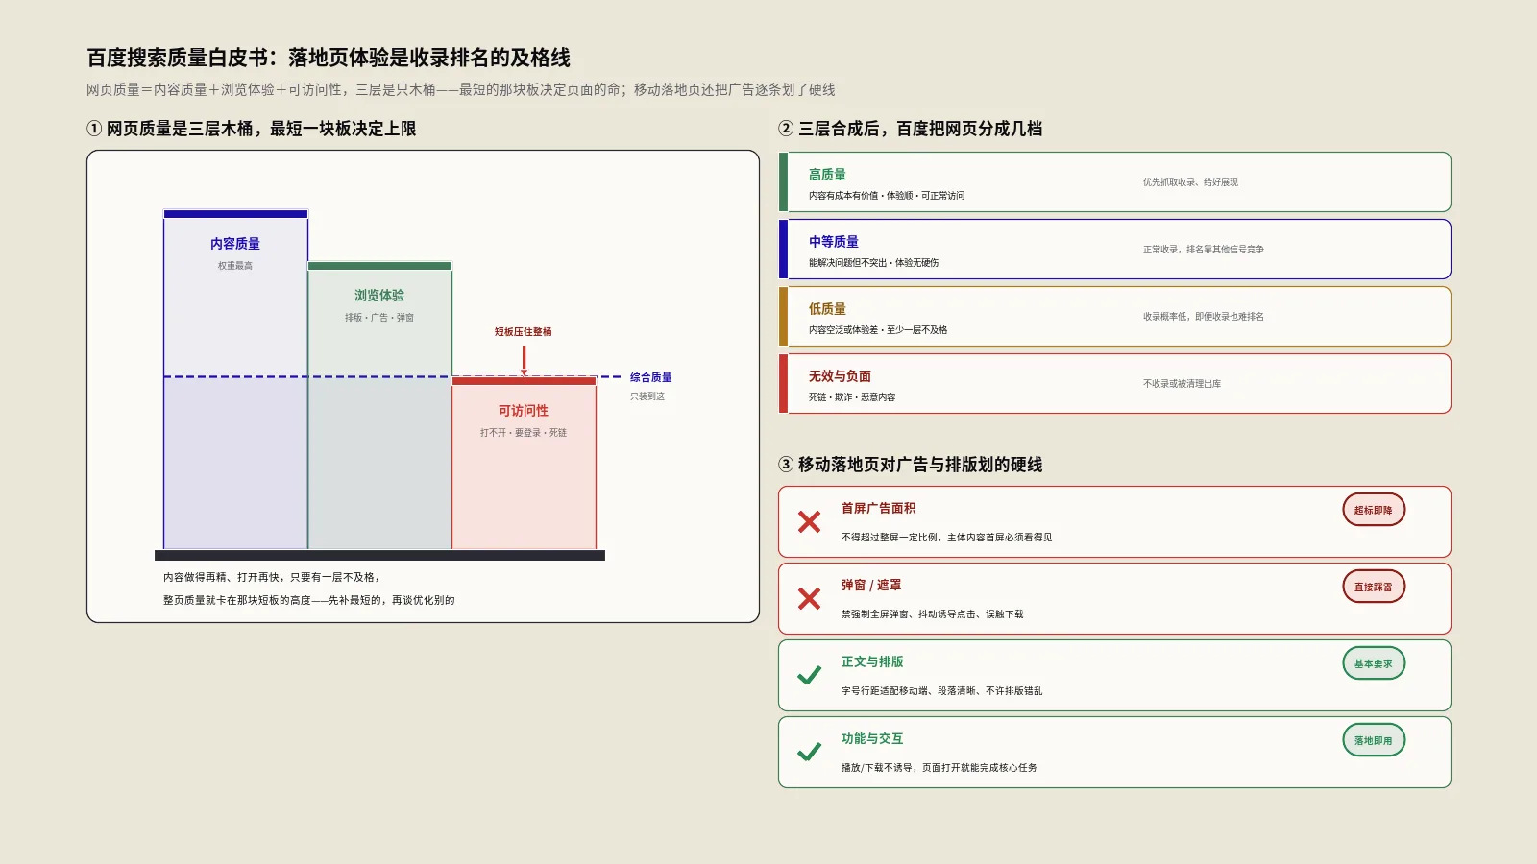Click the red X icon beside 弹窗 / 遮罩

point(809,598)
